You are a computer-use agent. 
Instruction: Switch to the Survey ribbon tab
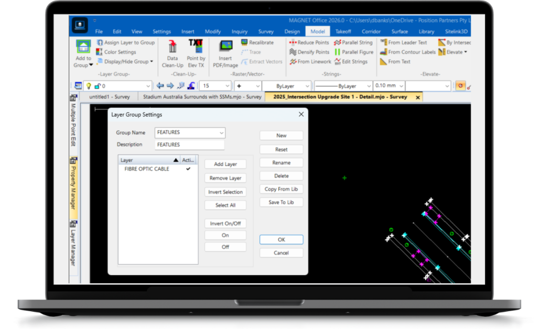[x=266, y=31]
